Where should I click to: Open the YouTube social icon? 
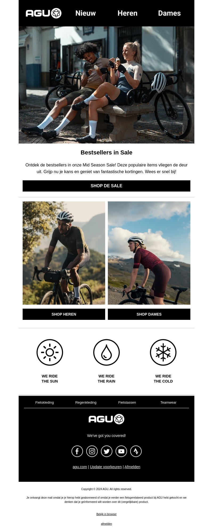tap(121, 451)
